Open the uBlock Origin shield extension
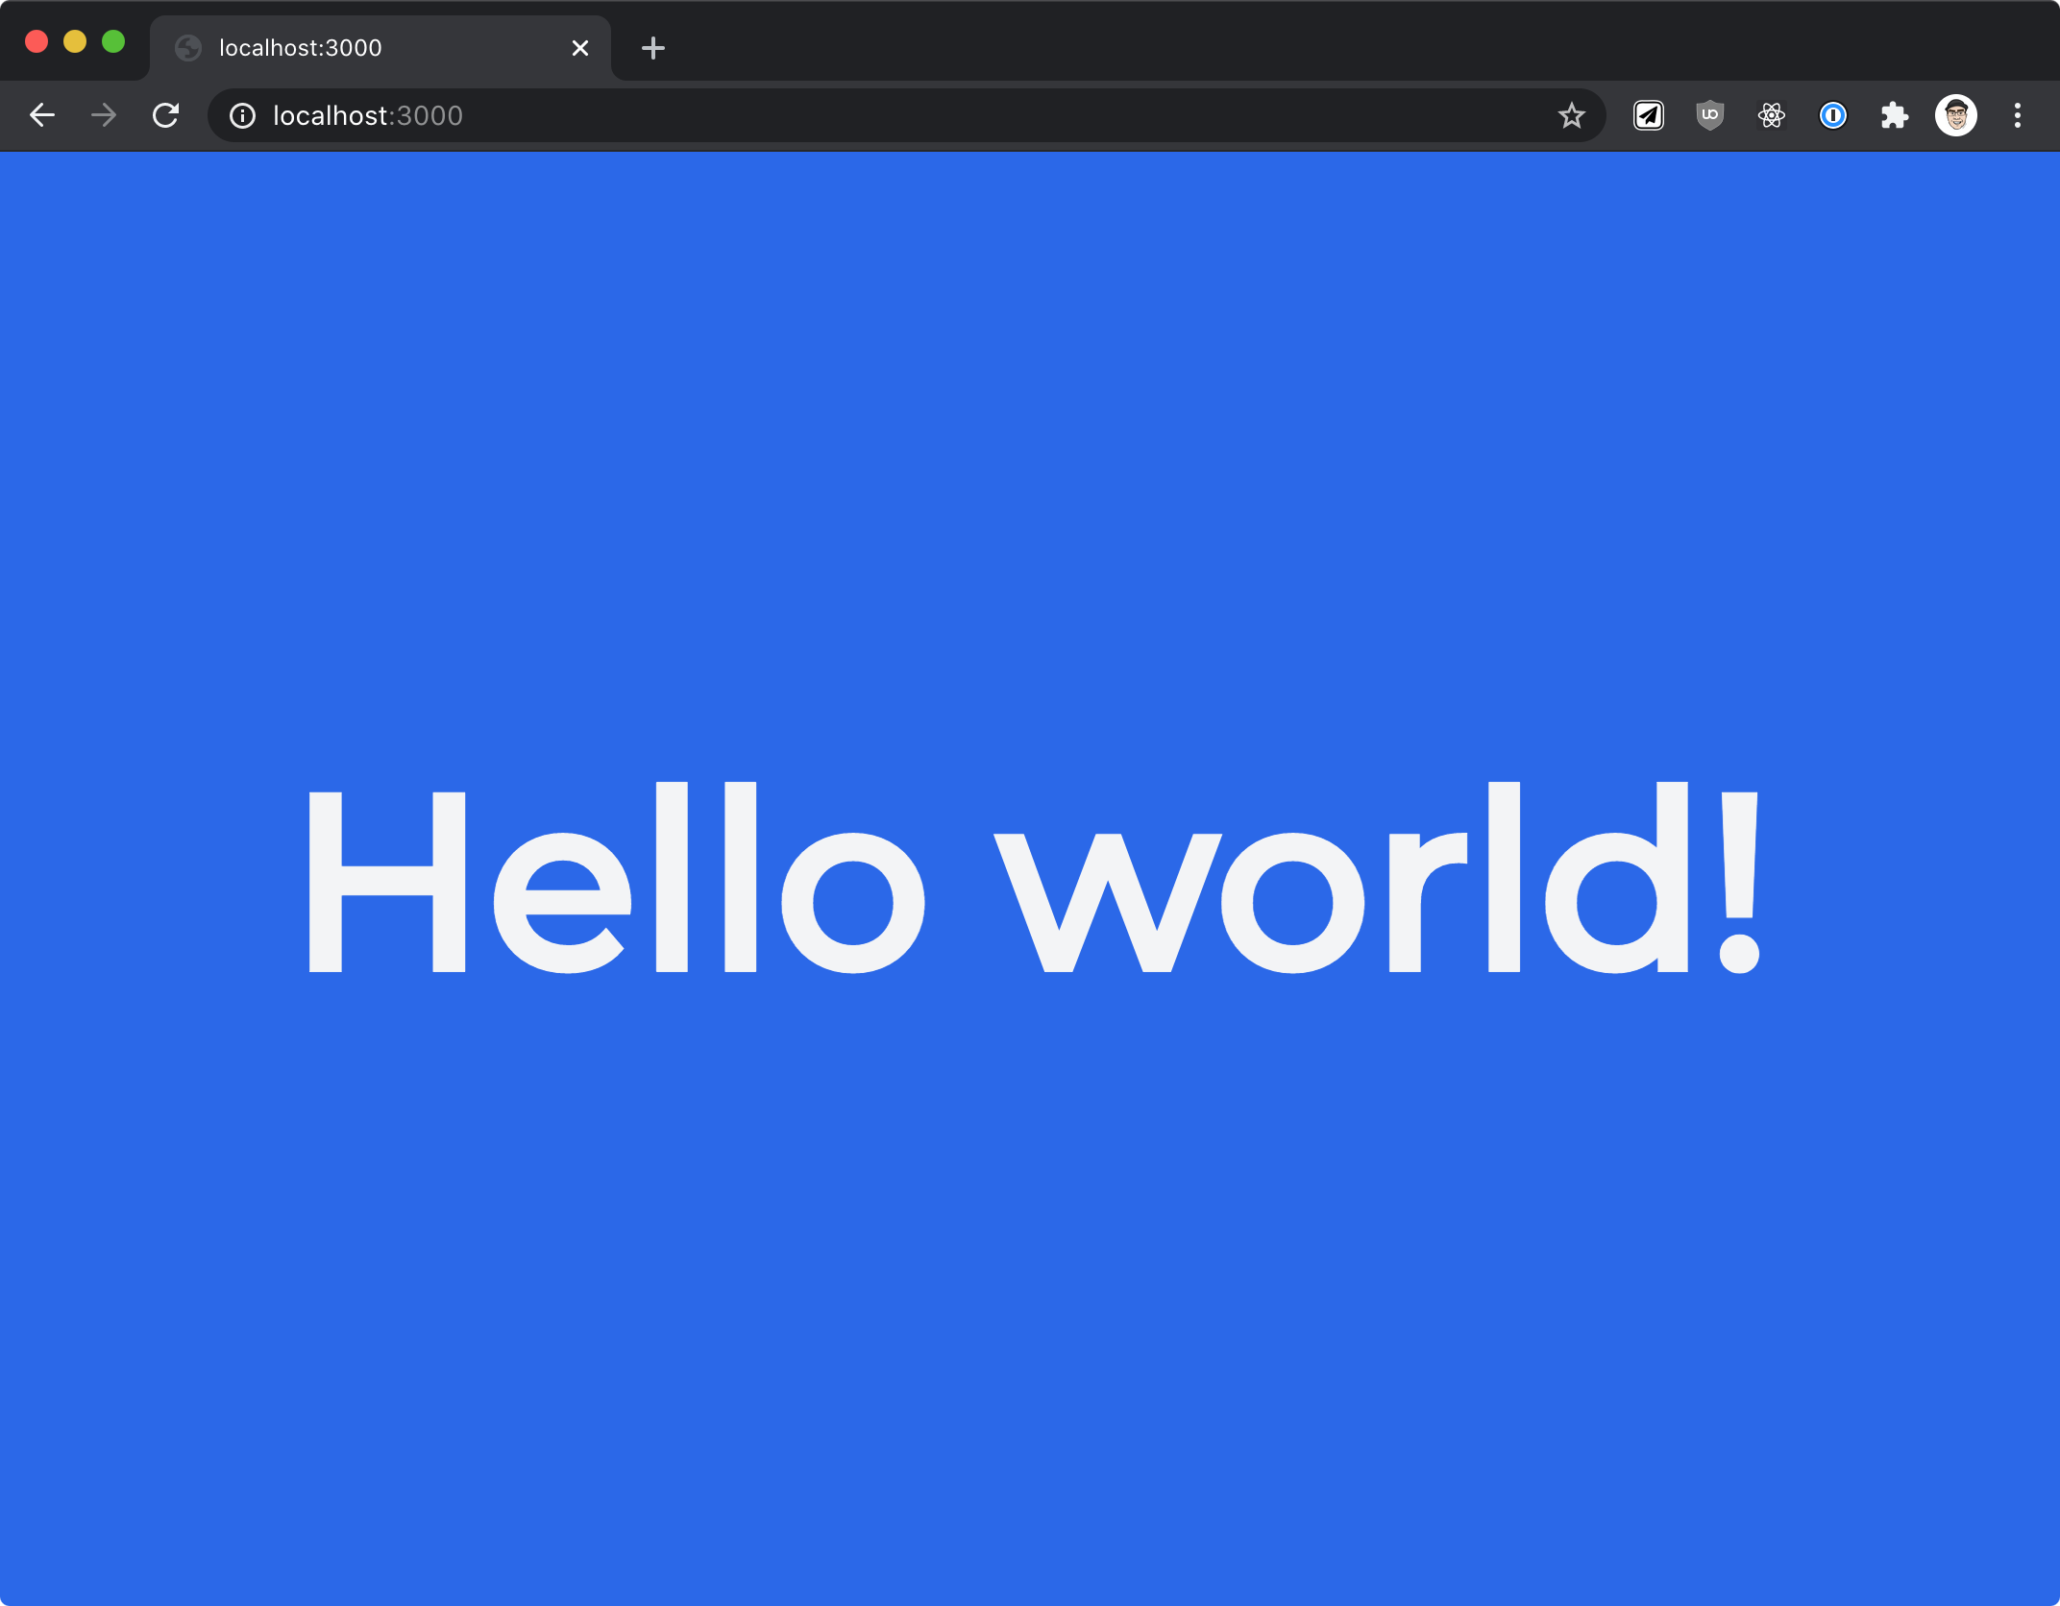Image resolution: width=2060 pixels, height=1606 pixels. [1710, 115]
